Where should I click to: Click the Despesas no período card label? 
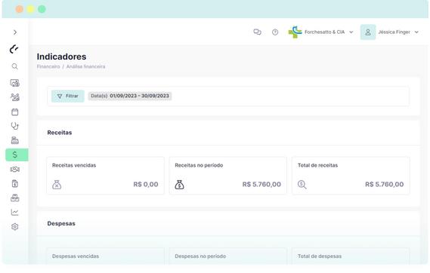(200, 256)
